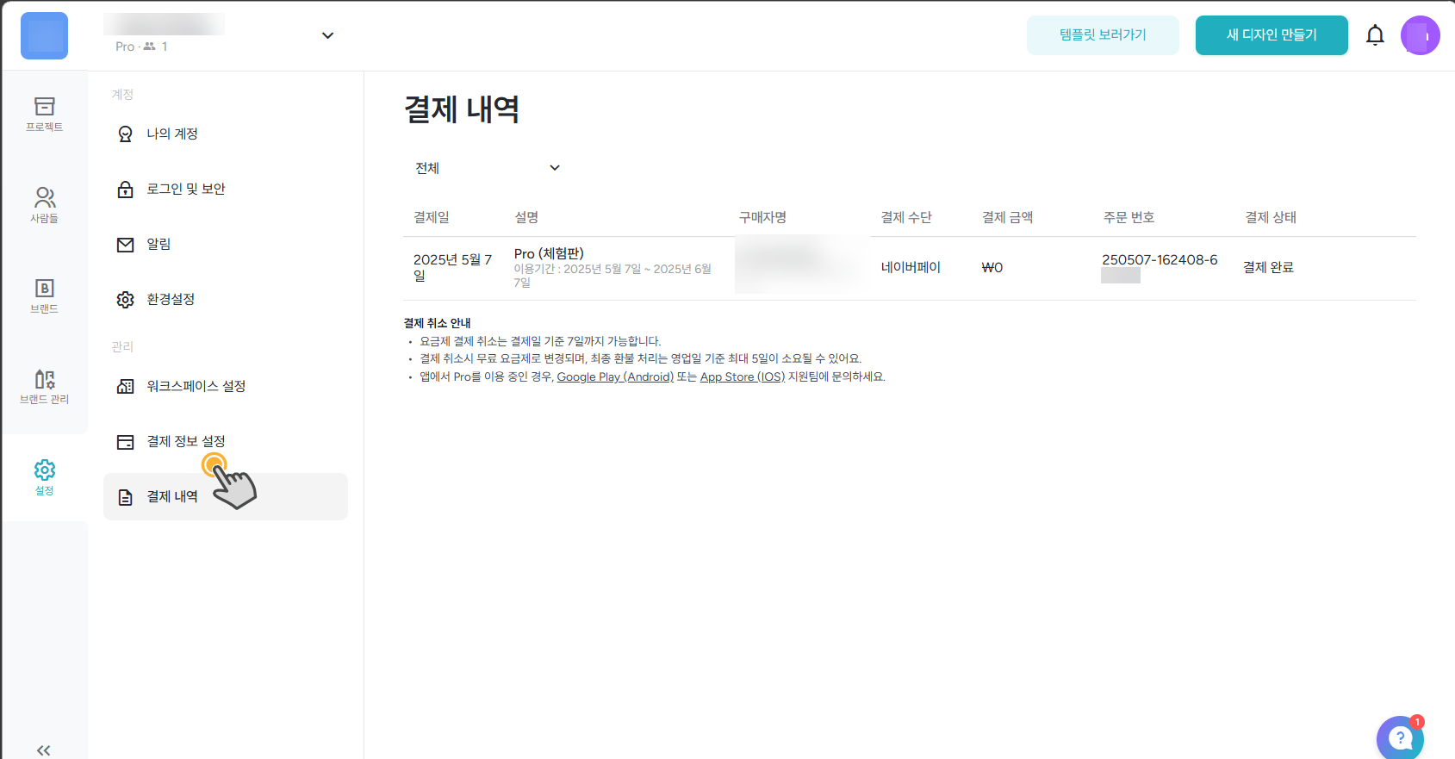This screenshot has width=1455, height=759.
Task: Open the 브랜드 관리 sidebar section
Action: [44, 388]
